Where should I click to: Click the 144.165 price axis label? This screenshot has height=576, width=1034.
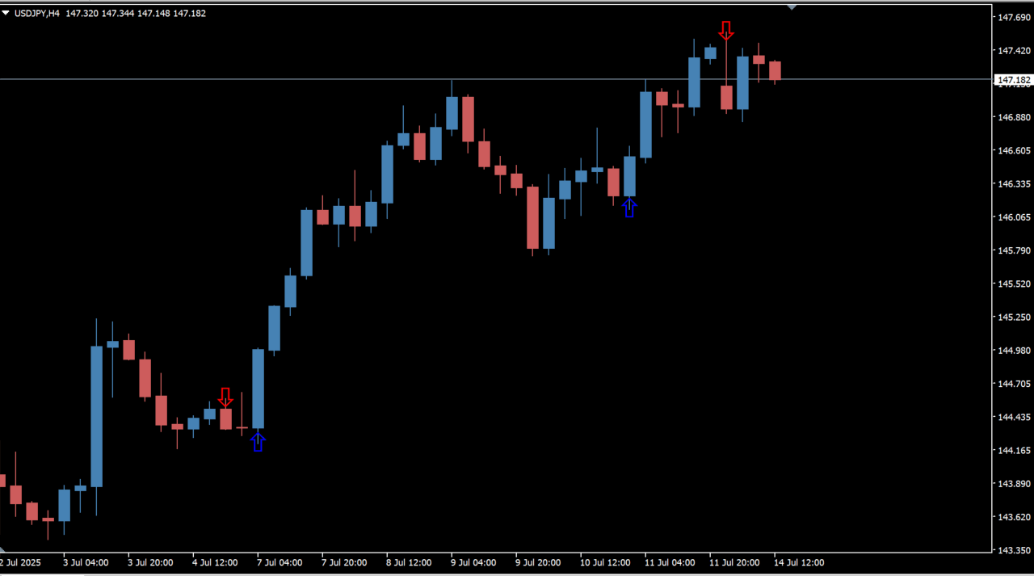point(1015,450)
